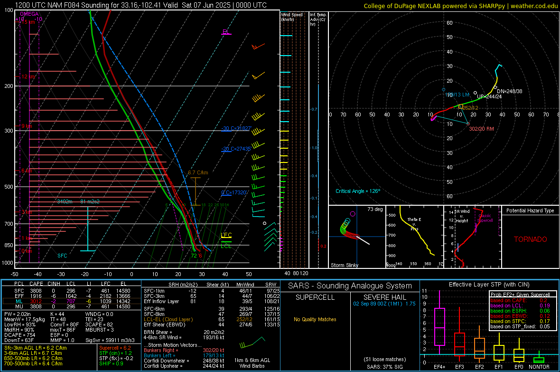Image resolution: width=560 pixels, height=372 pixels.
Task: Click the 6.7 C/km lapse rate bracket label
Action: 198,172
